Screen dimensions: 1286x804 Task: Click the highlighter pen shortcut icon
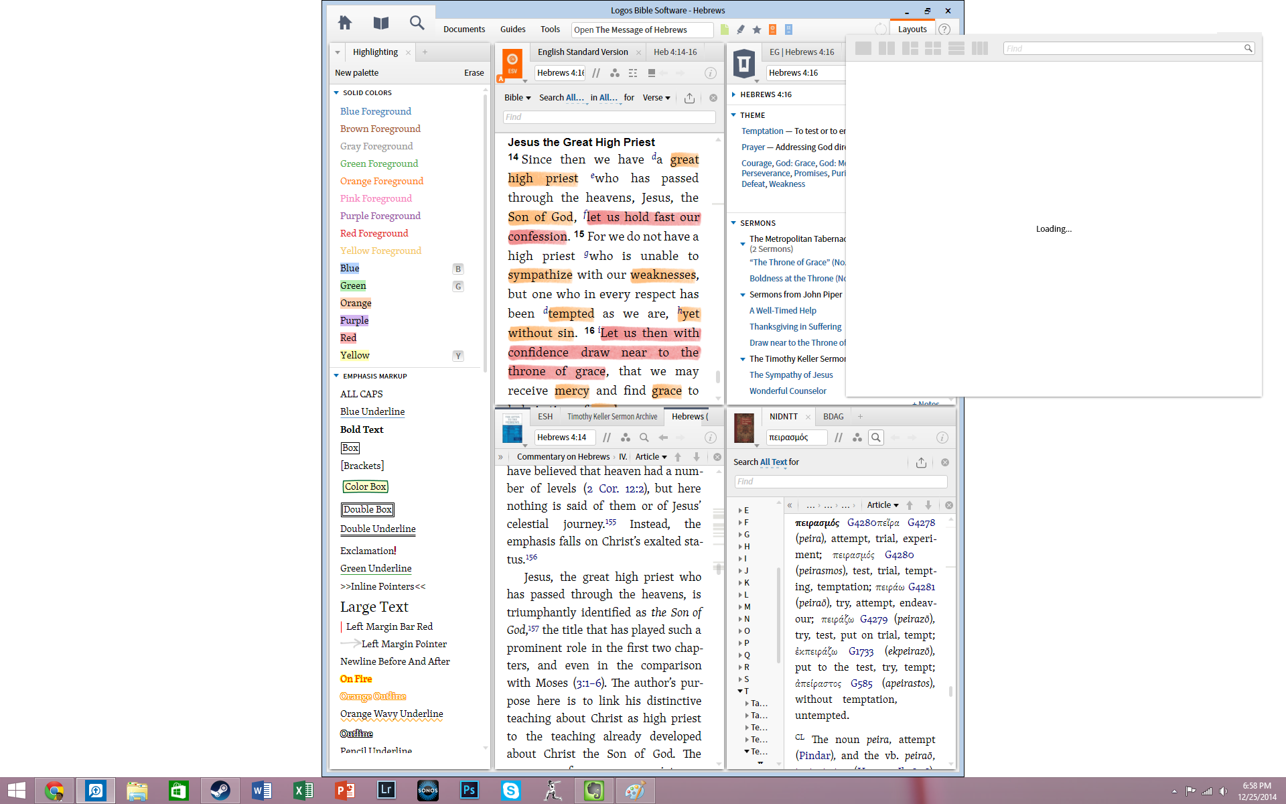point(741,29)
